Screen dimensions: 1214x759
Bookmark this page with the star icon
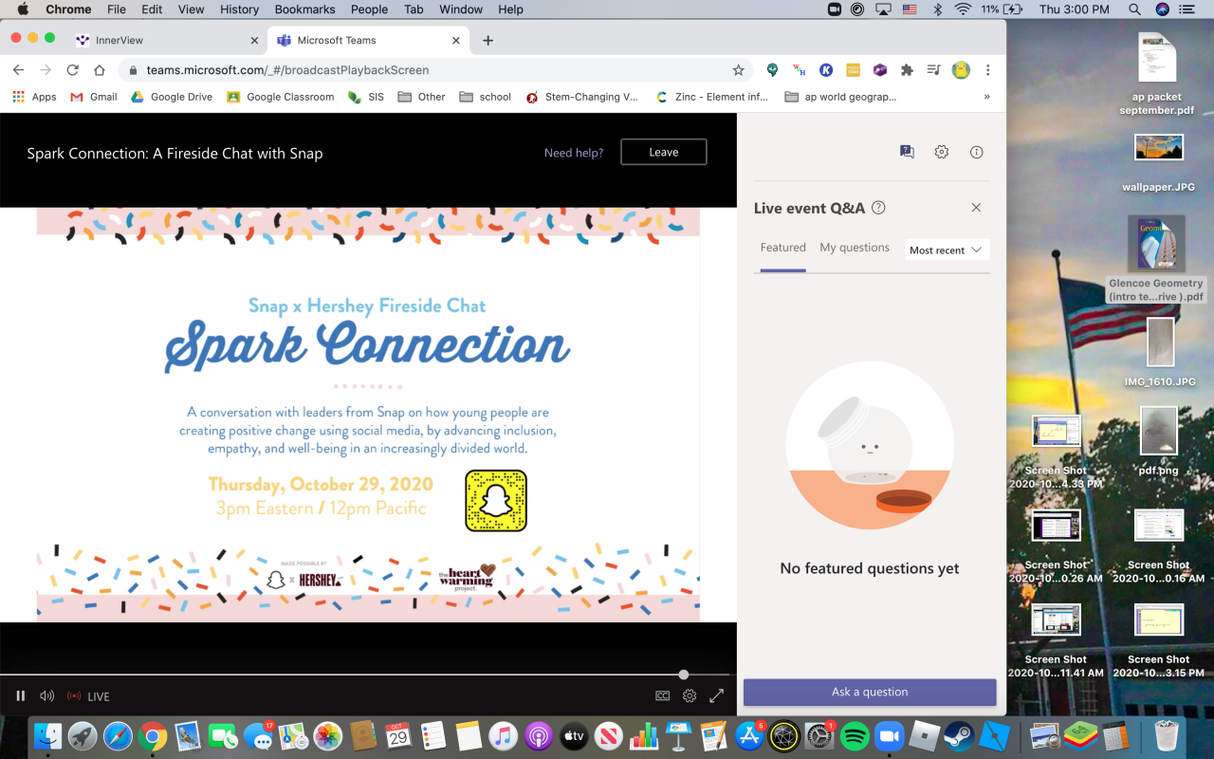click(738, 70)
